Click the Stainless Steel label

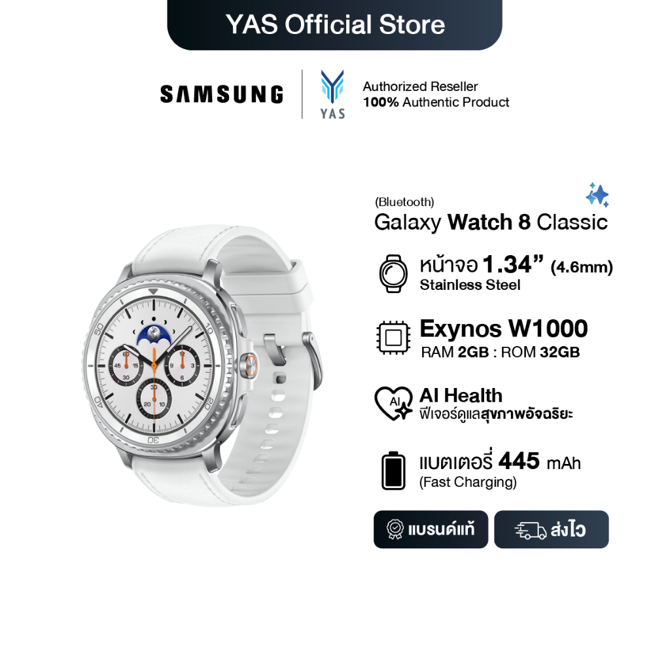470,285
